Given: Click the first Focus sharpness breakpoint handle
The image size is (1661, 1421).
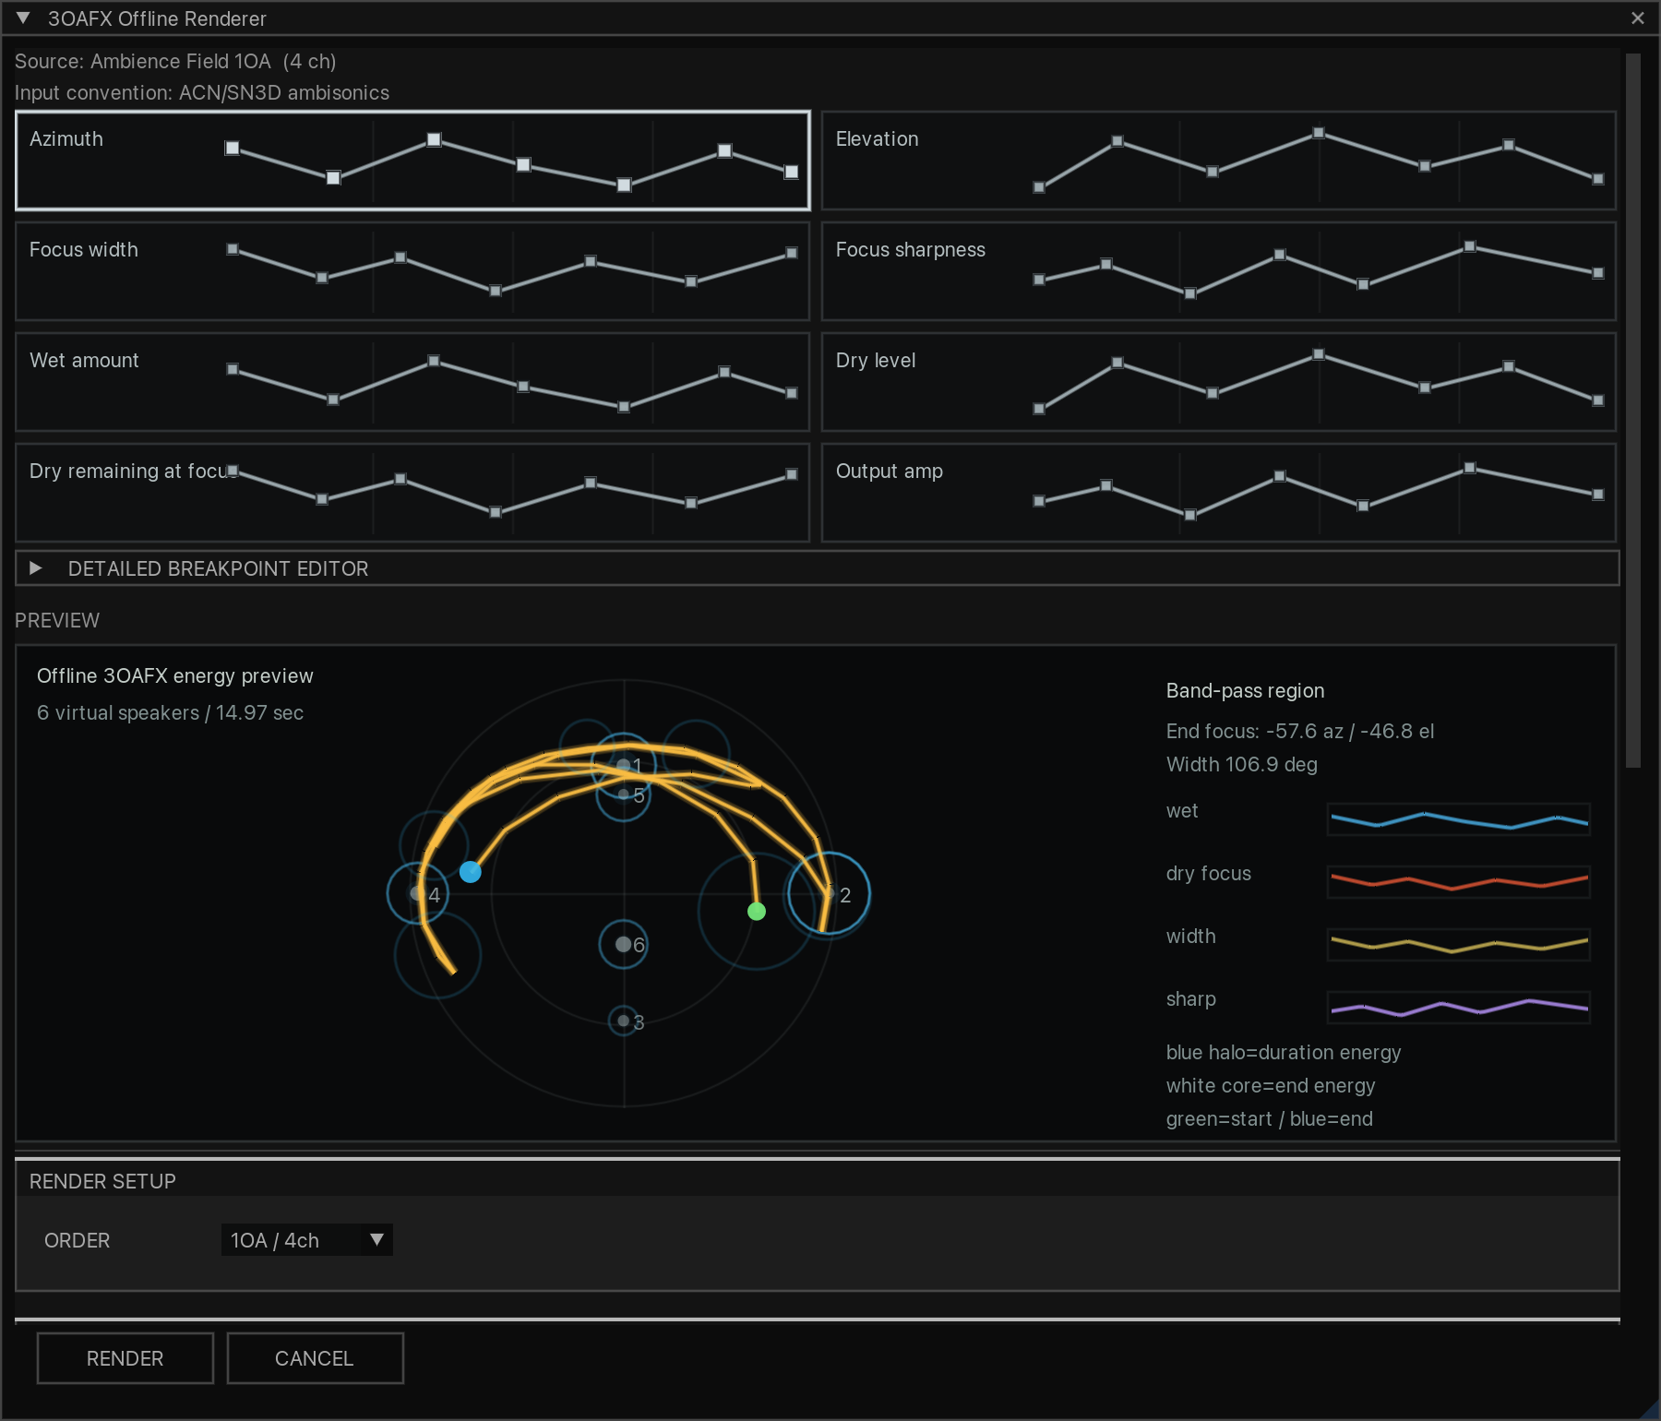Looking at the screenshot, I should [x=1039, y=280].
